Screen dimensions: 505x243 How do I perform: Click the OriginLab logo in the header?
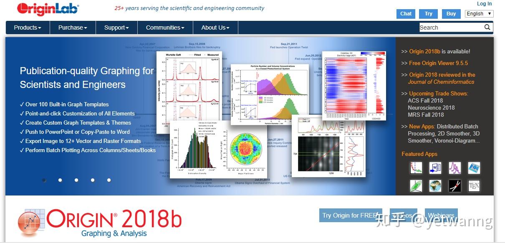click(x=48, y=9)
